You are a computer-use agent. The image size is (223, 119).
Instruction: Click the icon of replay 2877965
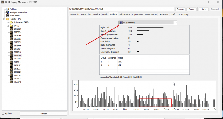(11, 59)
